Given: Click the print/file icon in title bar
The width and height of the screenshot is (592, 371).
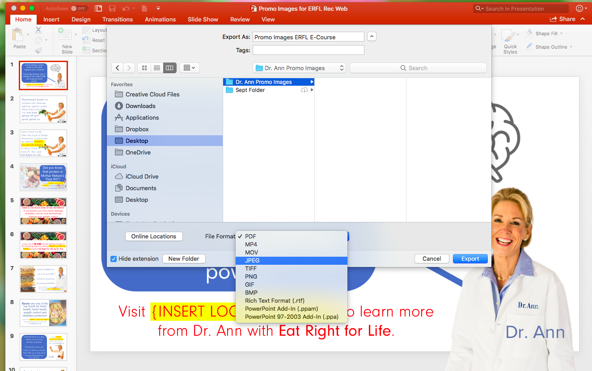Looking at the screenshot, I should click(x=144, y=8).
